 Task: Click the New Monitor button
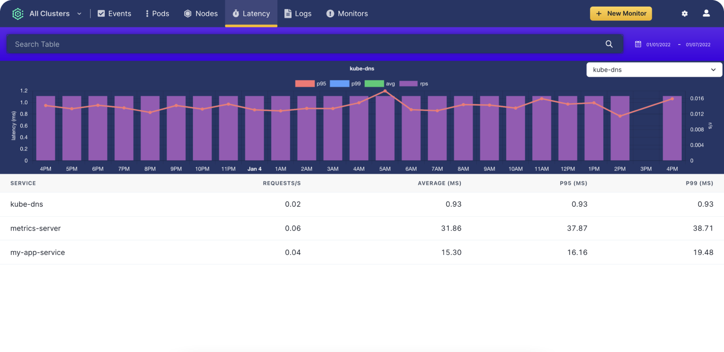[x=621, y=14]
